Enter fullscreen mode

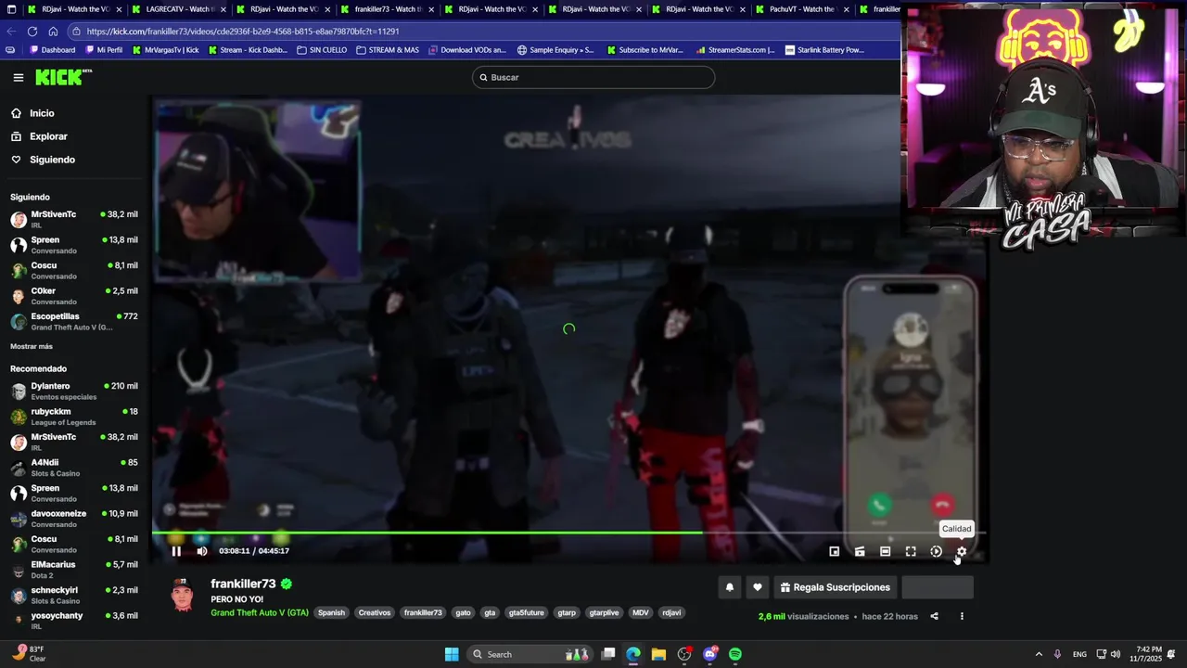click(911, 551)
